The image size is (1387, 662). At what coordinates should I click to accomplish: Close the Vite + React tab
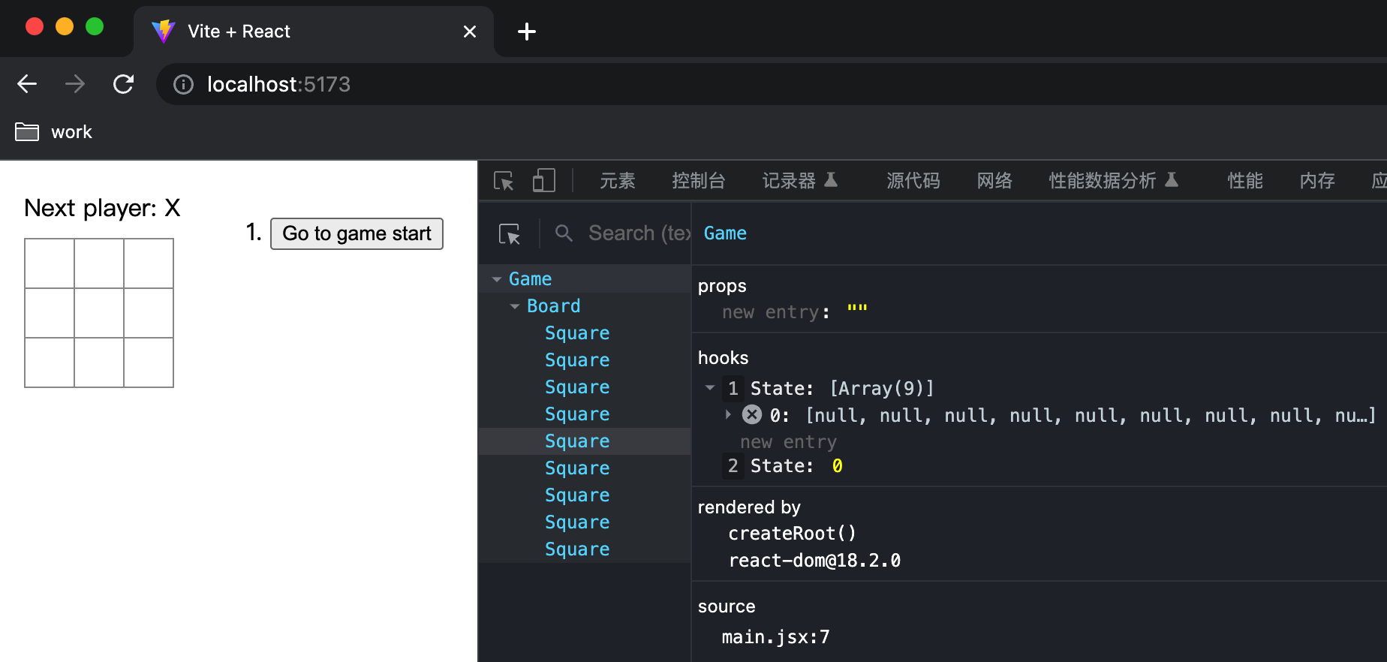coord(470,32)
